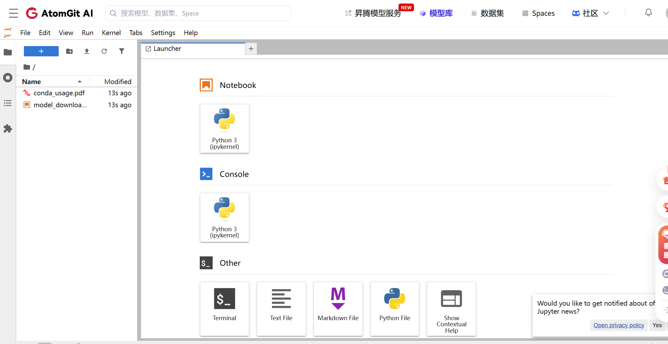This screenshot has height=344, width=668.
Task: Open a new Terminal
Action: (225, 309)
